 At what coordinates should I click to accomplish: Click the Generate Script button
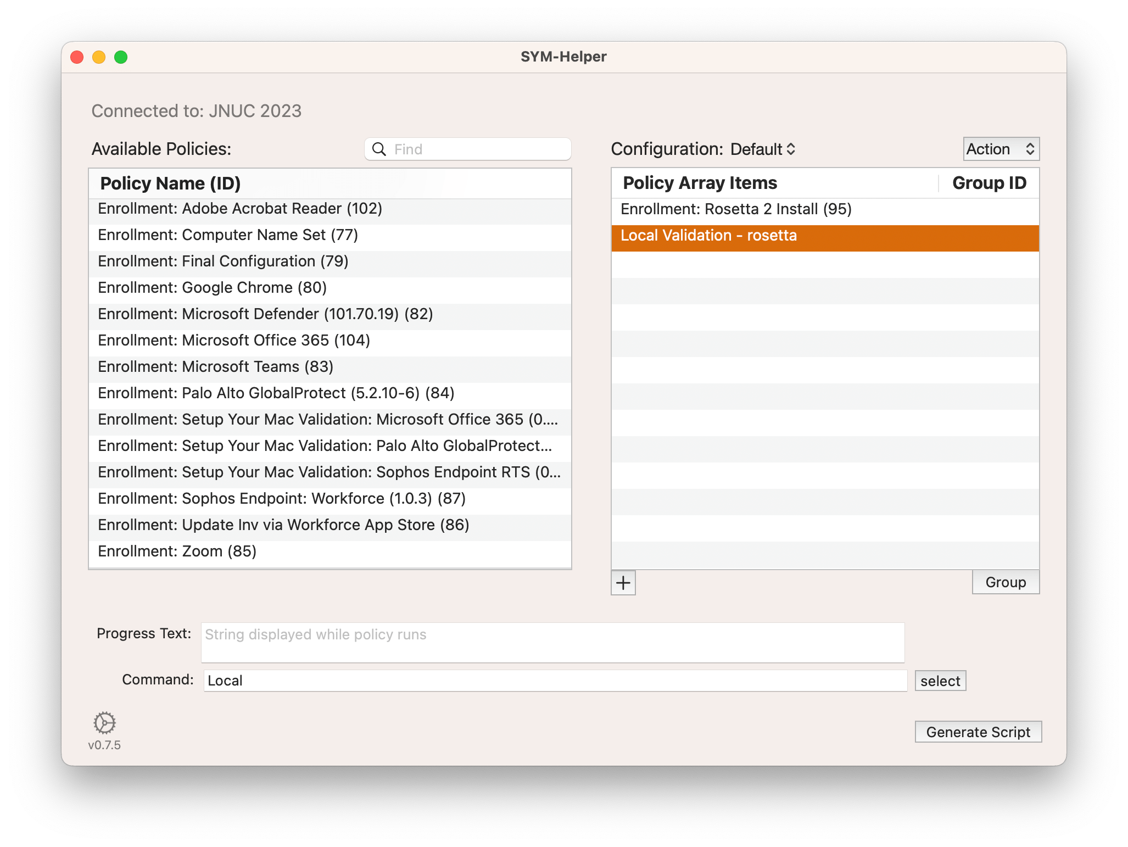pos(978,732)
